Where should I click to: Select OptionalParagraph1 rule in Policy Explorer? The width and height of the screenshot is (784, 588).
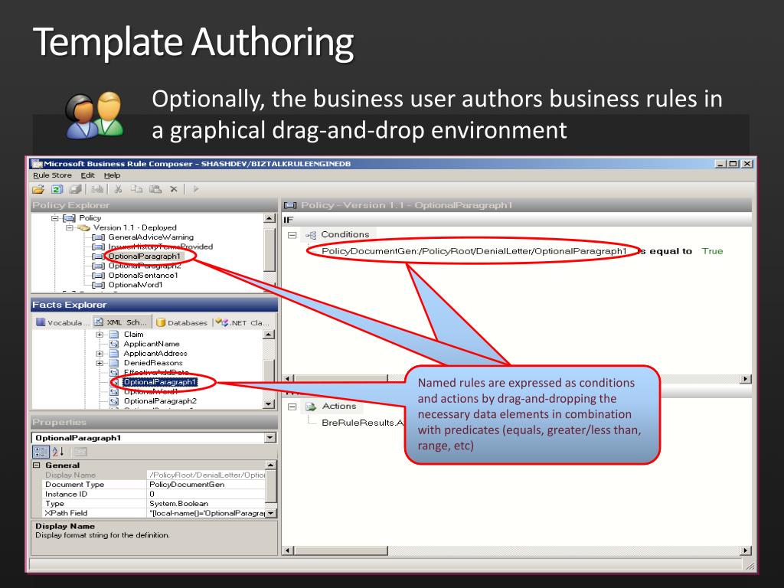145,256
